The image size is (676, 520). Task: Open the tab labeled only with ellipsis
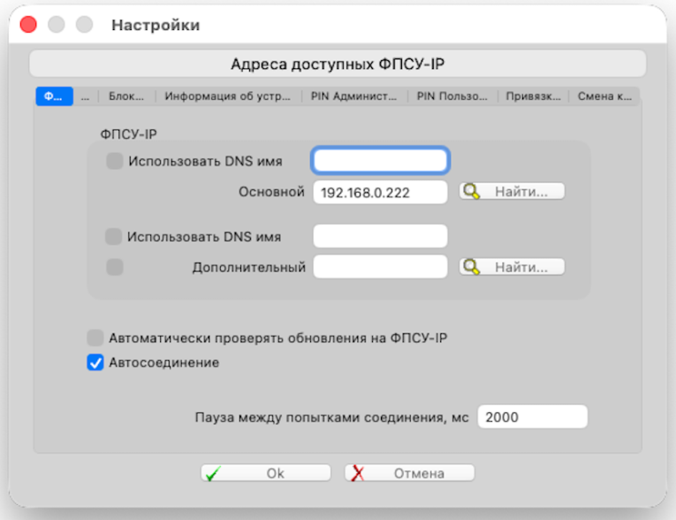click(x=85, y=96)
